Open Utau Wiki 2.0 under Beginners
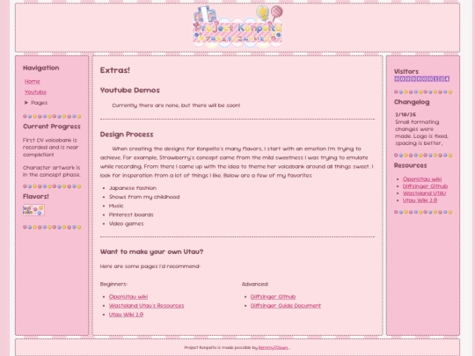Image resolution: width=475 pixels, height=356 pixels. click(x=126, y=315)
